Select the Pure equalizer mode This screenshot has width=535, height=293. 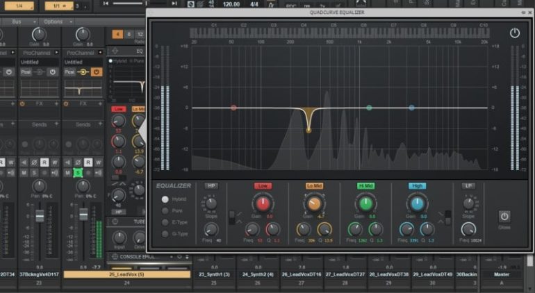pyautogui.click(x=165, y=210)
